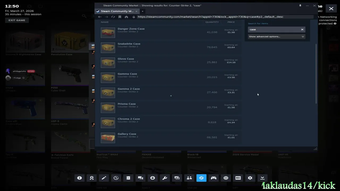This screenshot has width=340, height=191.
Task: Go forward in the overlay browser
Action: click(107, 17)
